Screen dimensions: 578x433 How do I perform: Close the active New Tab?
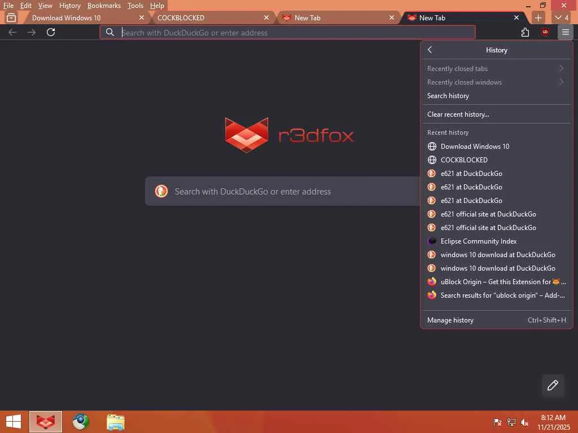(x=516, y=17)
